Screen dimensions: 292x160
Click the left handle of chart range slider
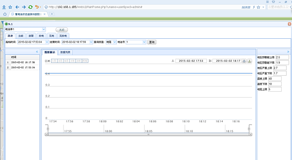(47, 128)
